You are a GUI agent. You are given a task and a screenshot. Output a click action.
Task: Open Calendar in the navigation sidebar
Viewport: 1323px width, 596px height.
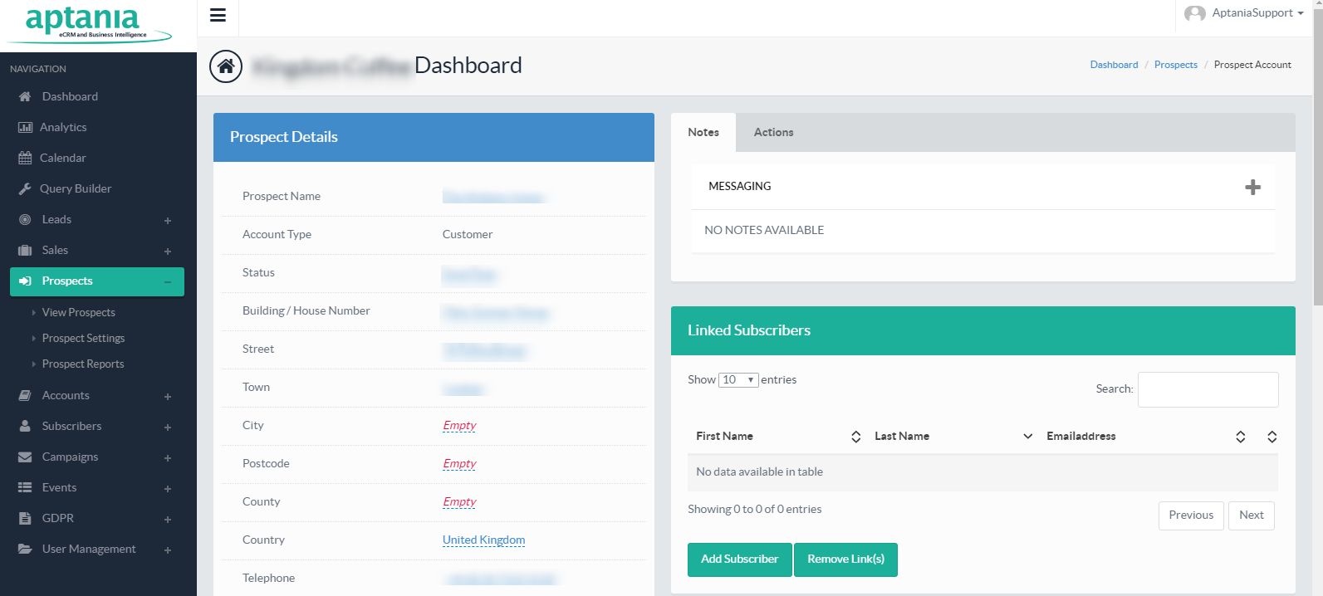62,158
